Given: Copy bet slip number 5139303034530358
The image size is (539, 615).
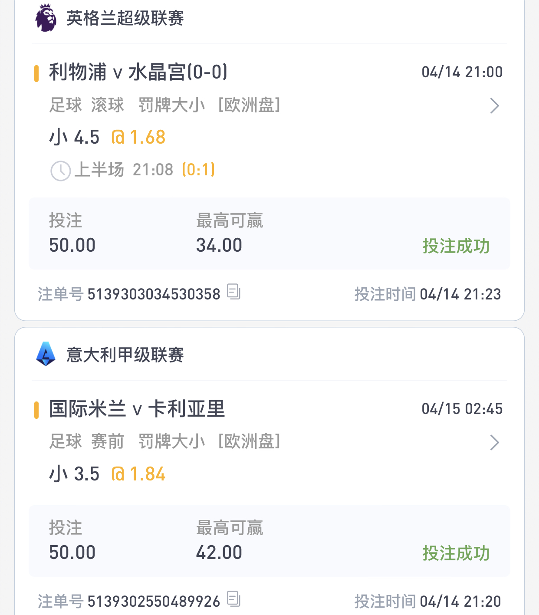Looking at the screenshot, I should 234,292.
